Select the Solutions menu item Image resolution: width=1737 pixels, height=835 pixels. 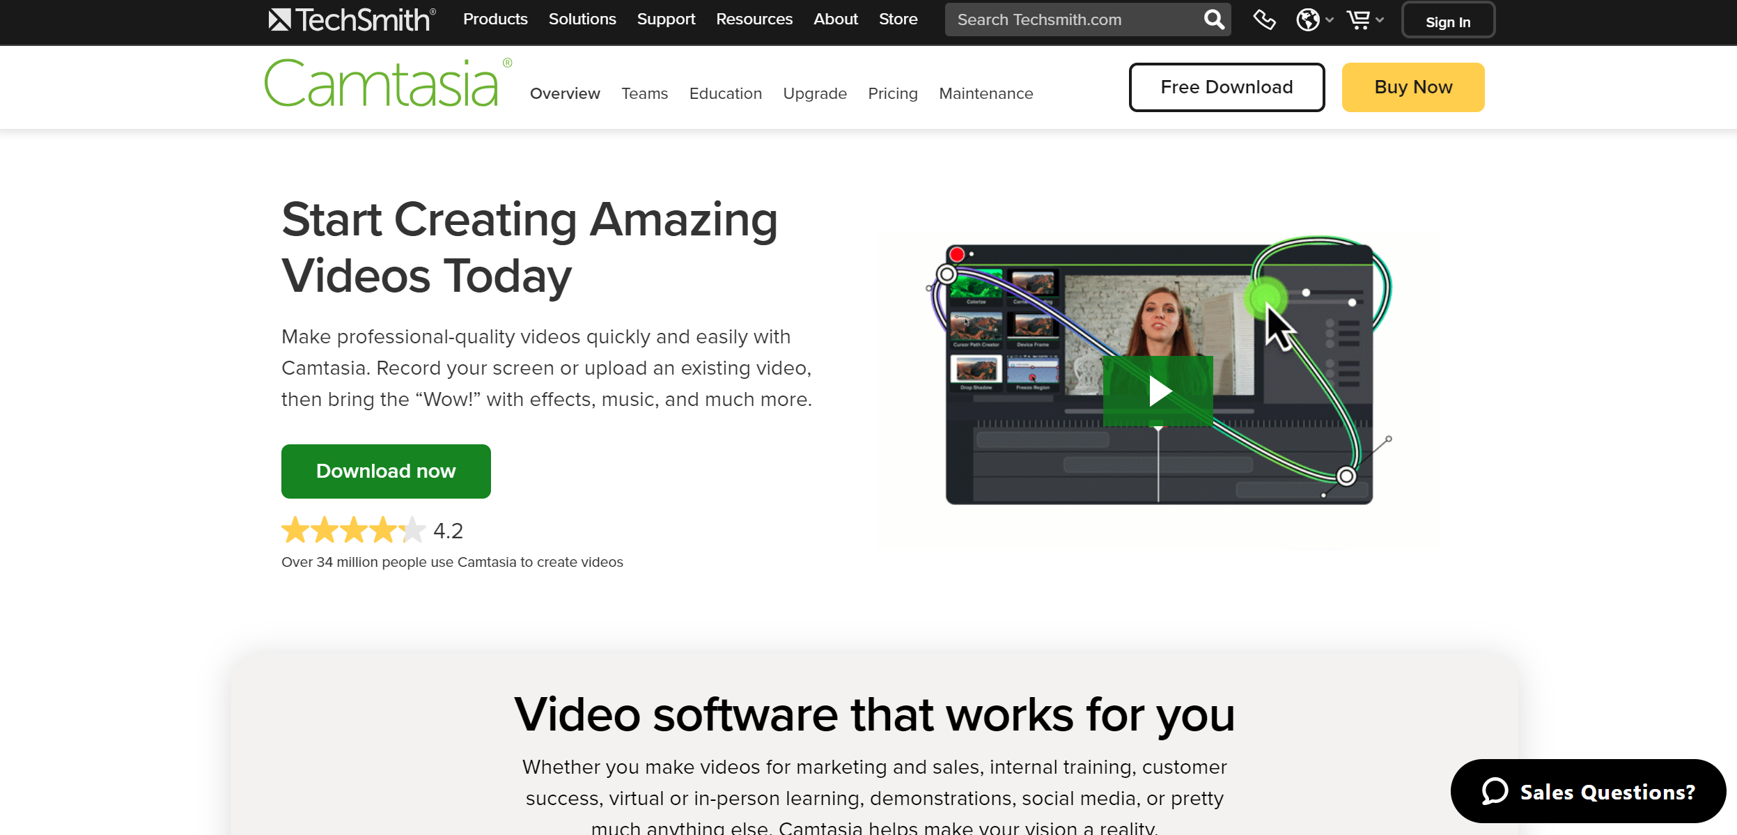pos(583,19)
